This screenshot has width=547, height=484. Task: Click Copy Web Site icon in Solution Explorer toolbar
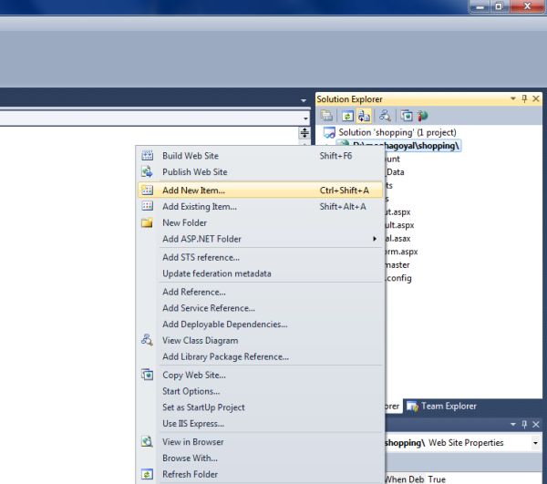coord(407,116)
